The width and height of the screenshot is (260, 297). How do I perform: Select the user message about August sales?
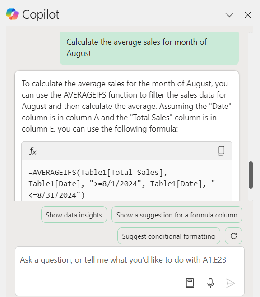[149, 48]
